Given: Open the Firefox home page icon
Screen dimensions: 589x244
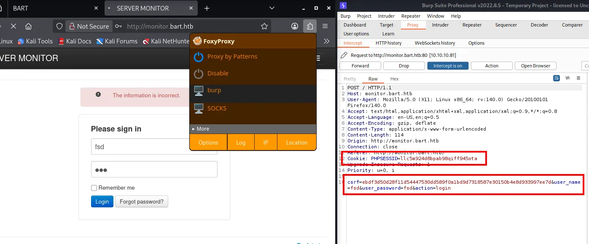Looking at the screenshot, I should pos(28,26).
